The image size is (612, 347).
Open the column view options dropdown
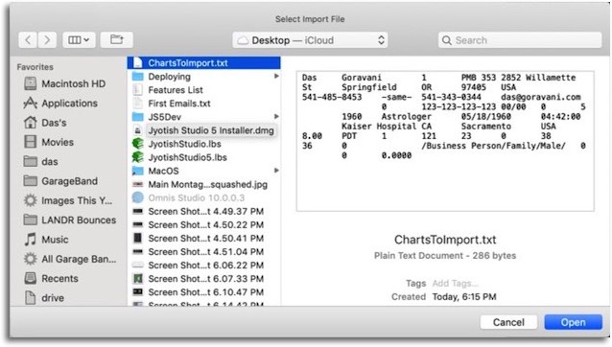(79, 40)
